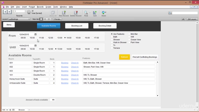Check the Ocean View checkbox
This screenshot has width=199, height=112.
pyautogui.click(x=129, y=40)
